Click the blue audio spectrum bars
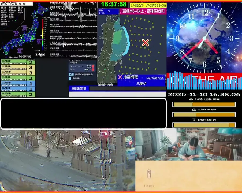This screenshot has width=242, height=193. (204, 80)
